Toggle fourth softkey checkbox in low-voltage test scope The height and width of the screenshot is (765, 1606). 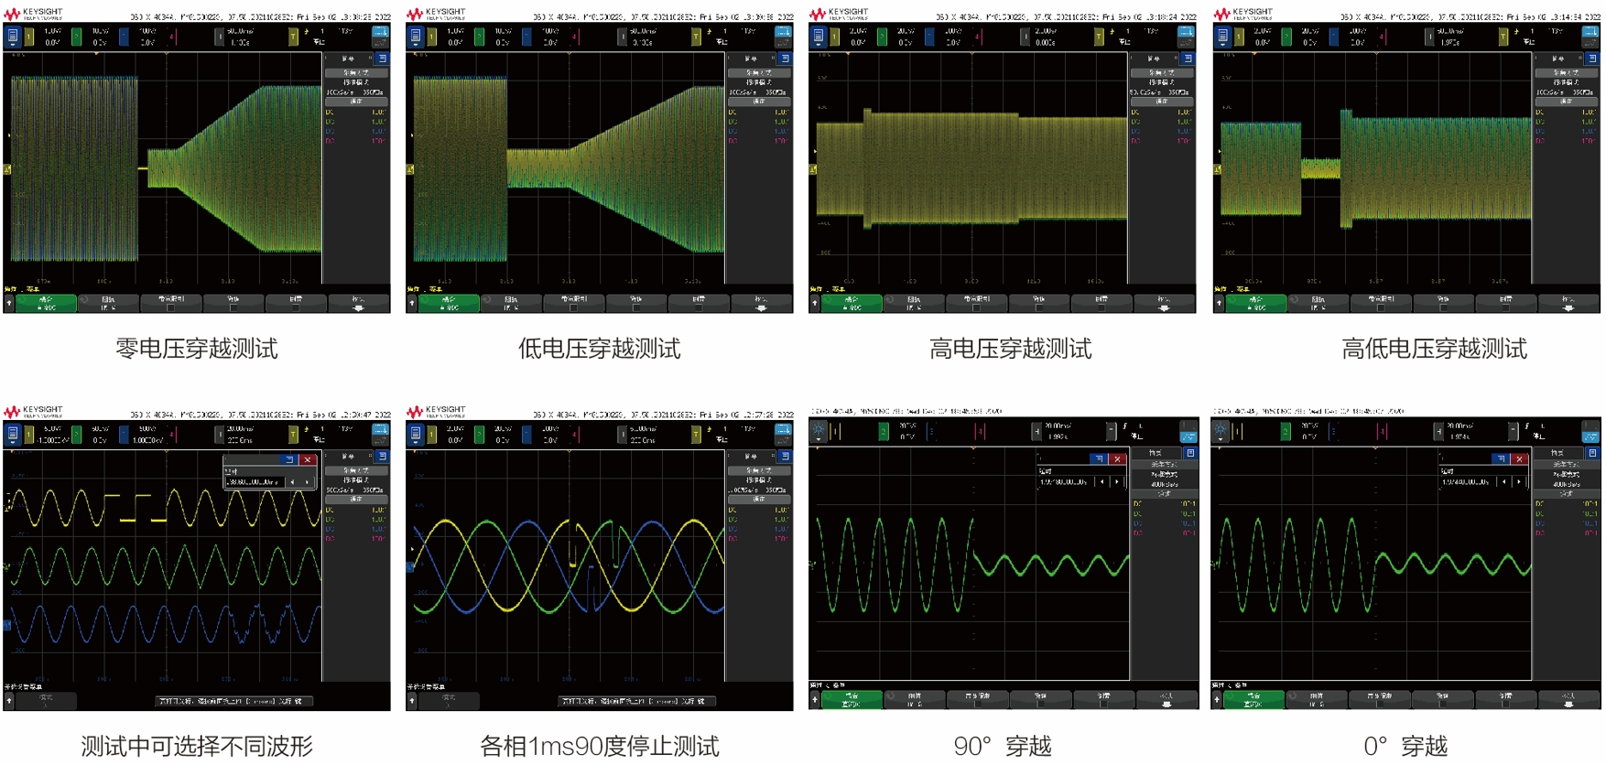pyautogui.click(x=635, y=307)
